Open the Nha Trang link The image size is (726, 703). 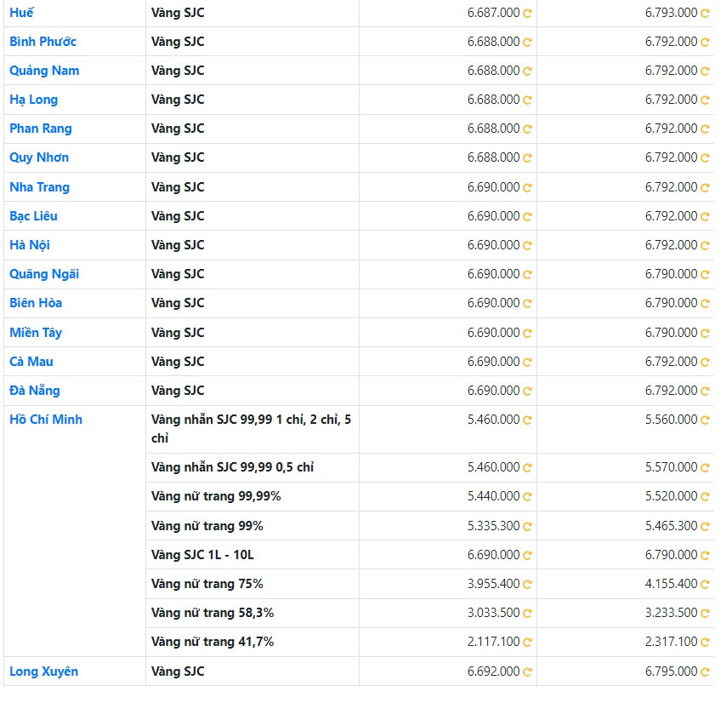click(39, 187)
